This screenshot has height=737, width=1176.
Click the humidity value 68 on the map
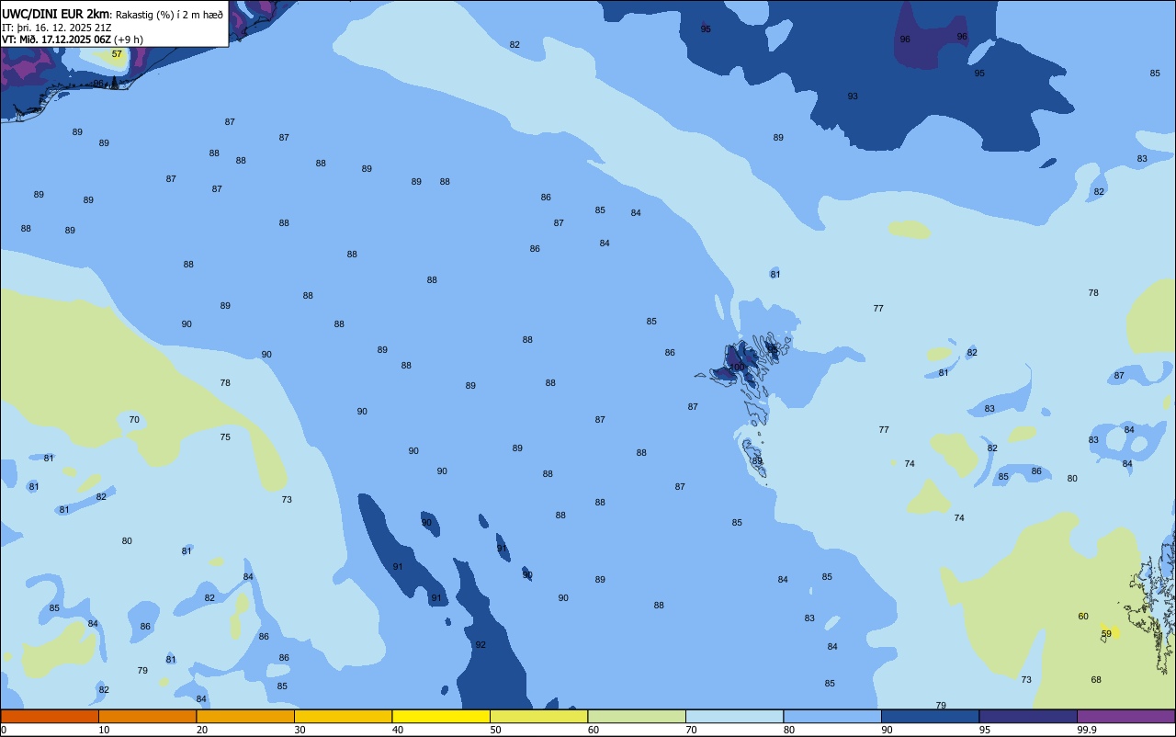1096,680
